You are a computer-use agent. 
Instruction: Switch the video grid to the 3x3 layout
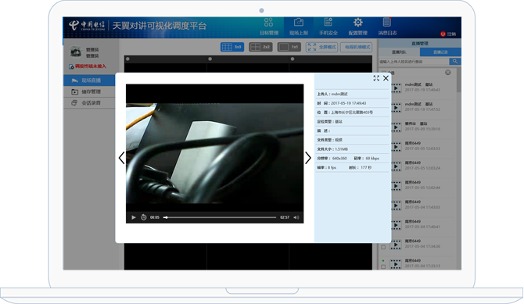[232, 47]
